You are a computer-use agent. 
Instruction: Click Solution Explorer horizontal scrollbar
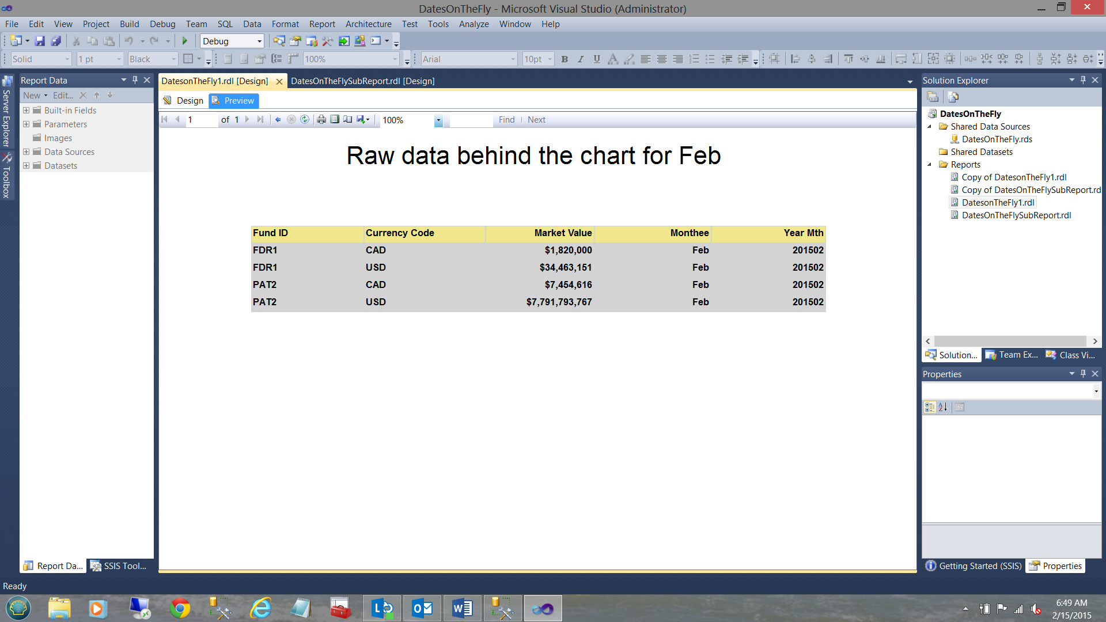pos(1011,342)
